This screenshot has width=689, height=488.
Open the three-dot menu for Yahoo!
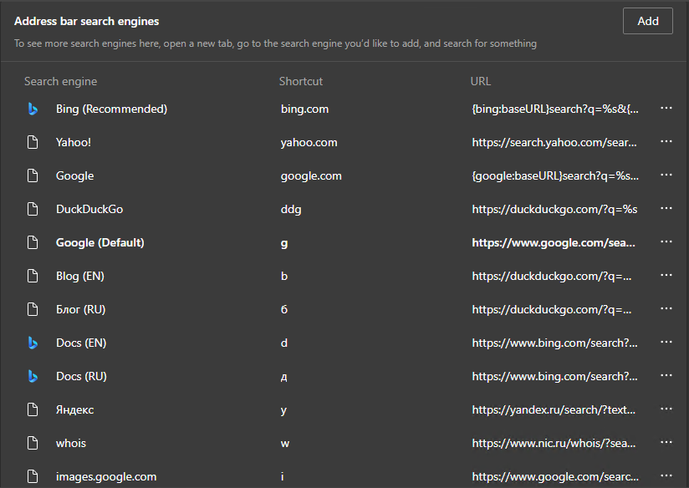(x=666, y=141)
